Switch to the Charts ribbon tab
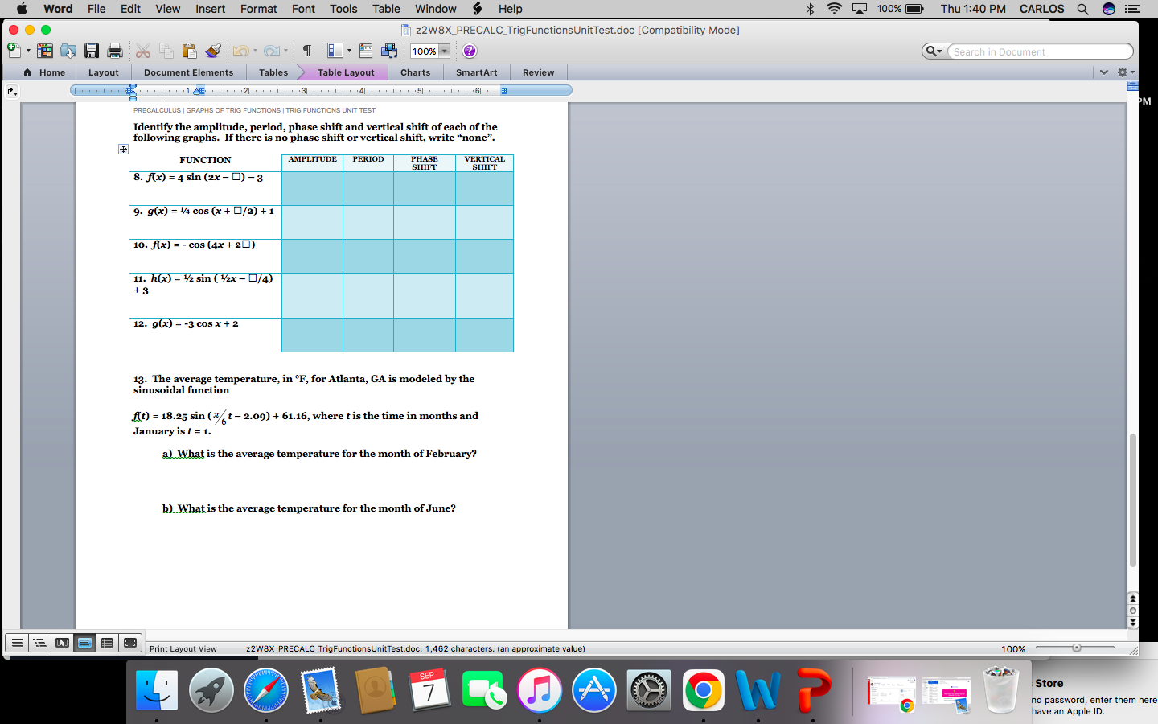The width and height of the screenshot is (1158, 724). pos(416,72)
